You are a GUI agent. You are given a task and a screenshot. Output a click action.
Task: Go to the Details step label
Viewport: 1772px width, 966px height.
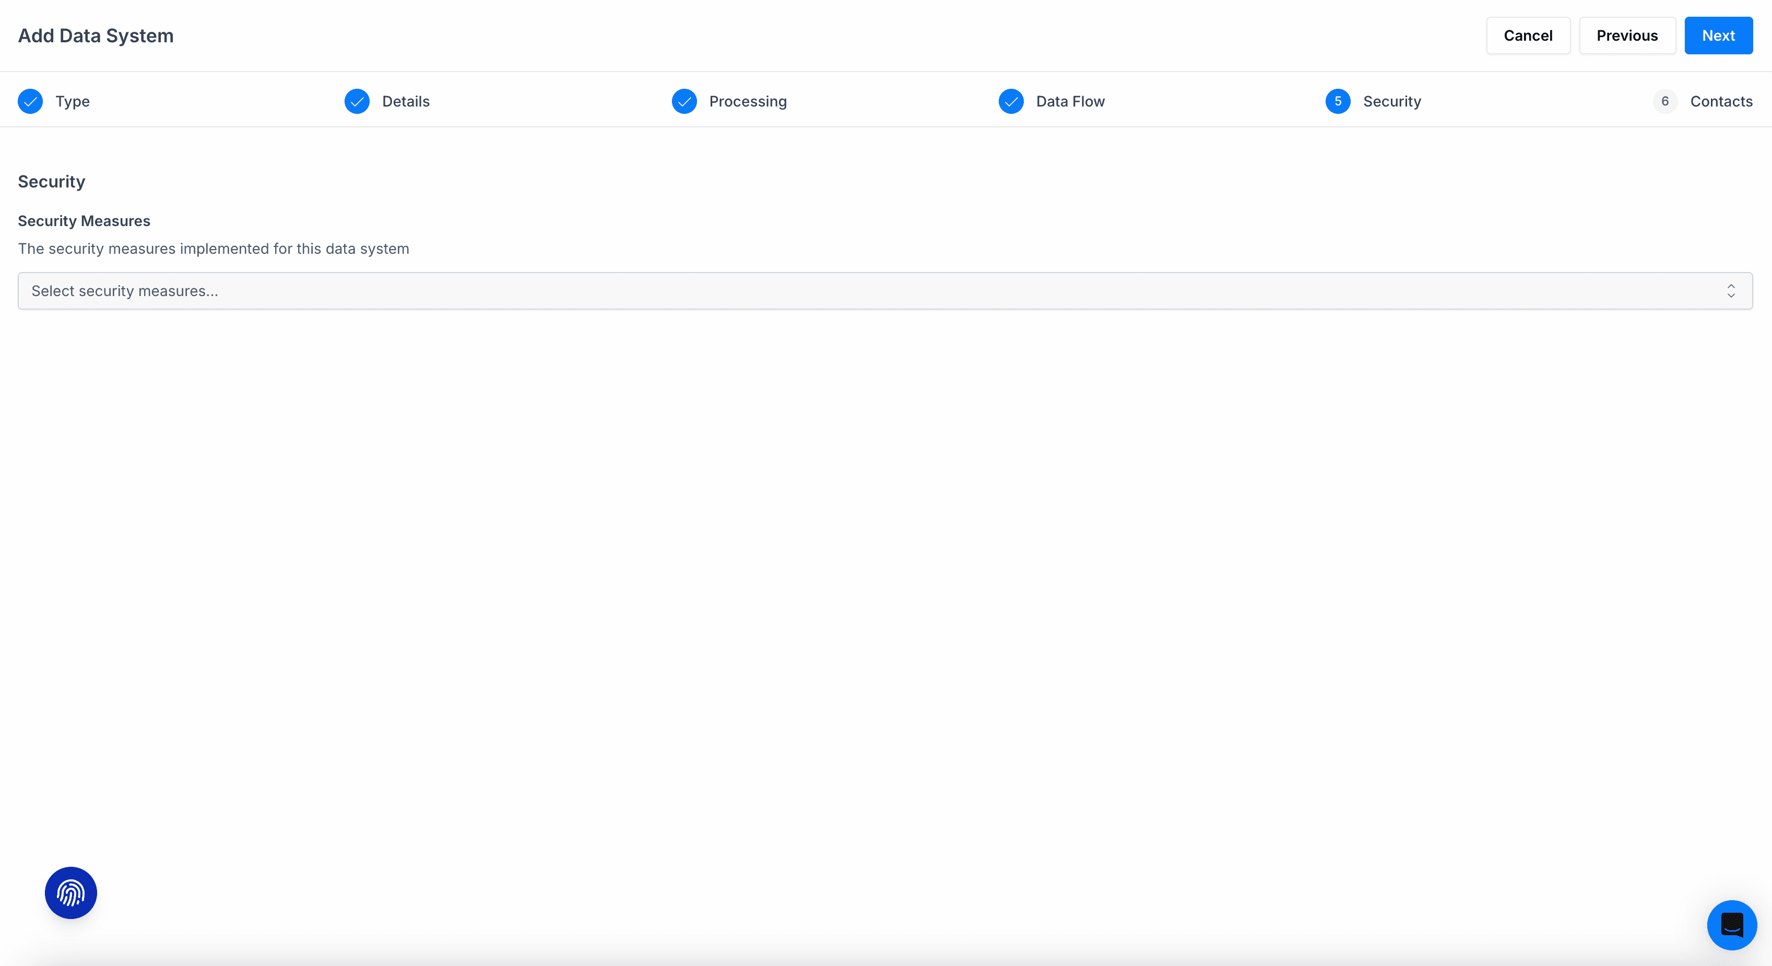tap(406, 101)
